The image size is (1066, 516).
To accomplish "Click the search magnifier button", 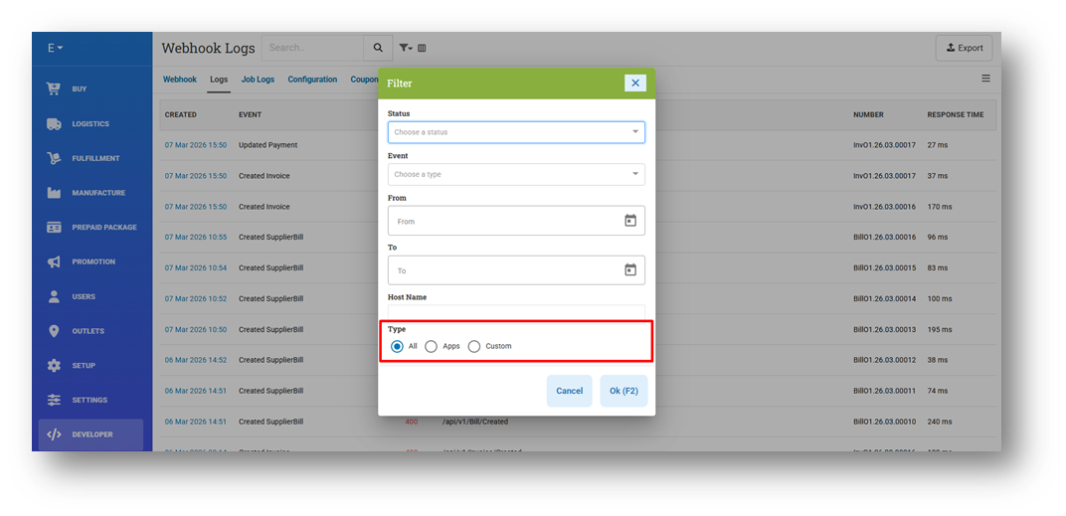I will tap(378, 48).
